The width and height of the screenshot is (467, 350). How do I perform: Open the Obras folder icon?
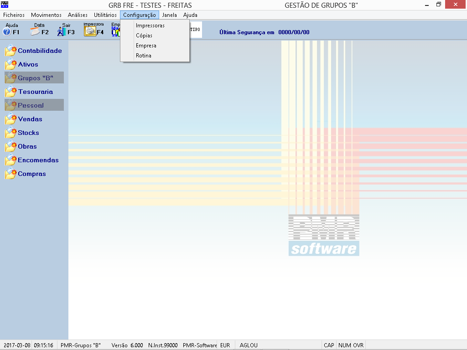click(11, 146)
